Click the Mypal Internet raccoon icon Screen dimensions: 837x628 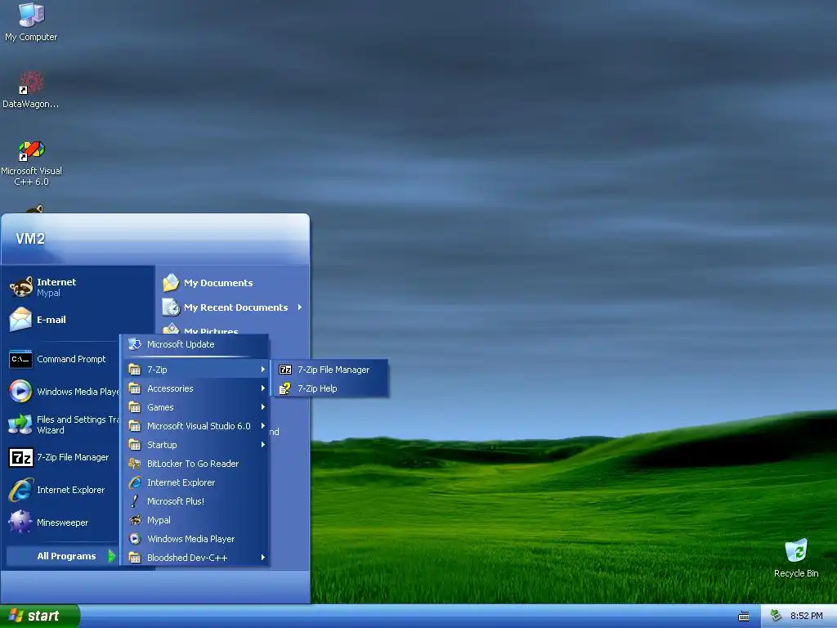coord(20,287)
